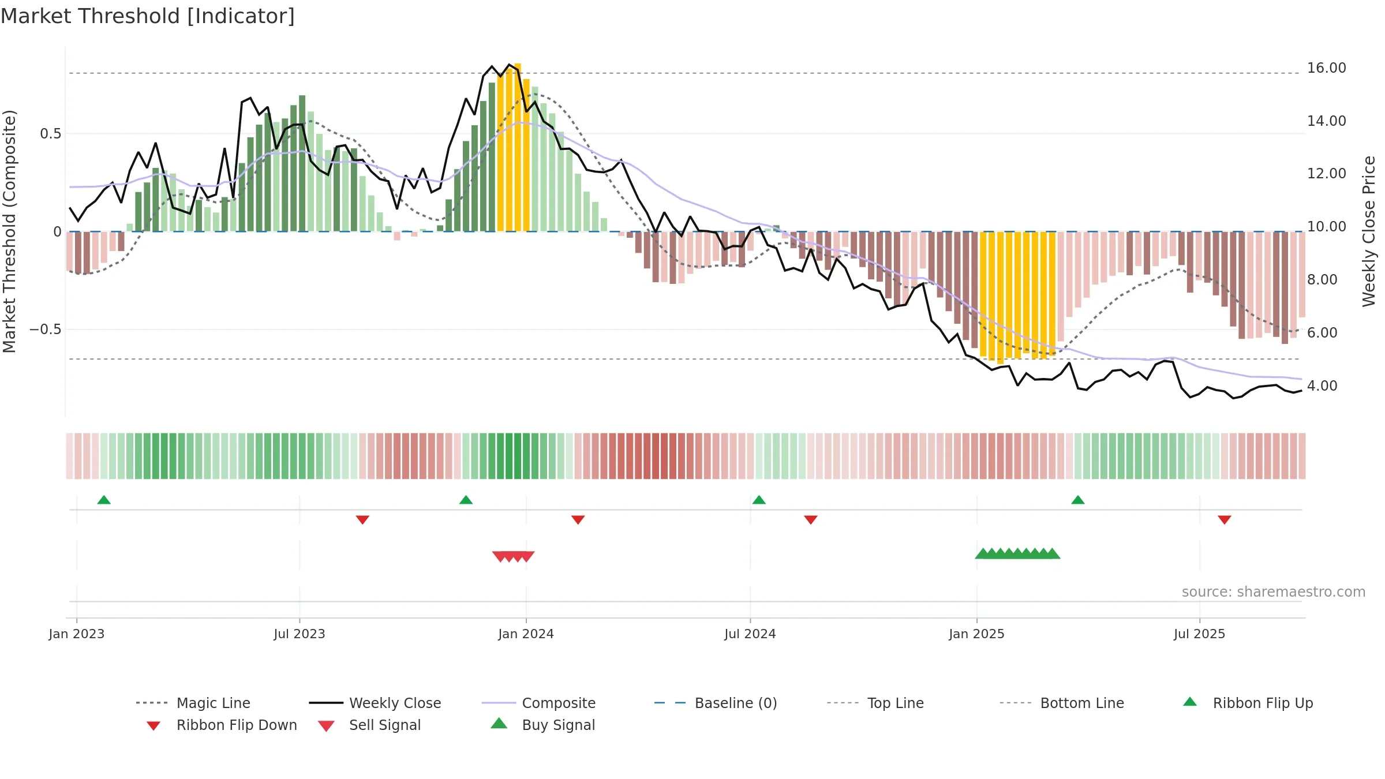This screenshot has width=1385, height=779.
Task: Click the red flip-down triangle after Jul 2025
Action: pyautogui.click(x=1225, y=520)
